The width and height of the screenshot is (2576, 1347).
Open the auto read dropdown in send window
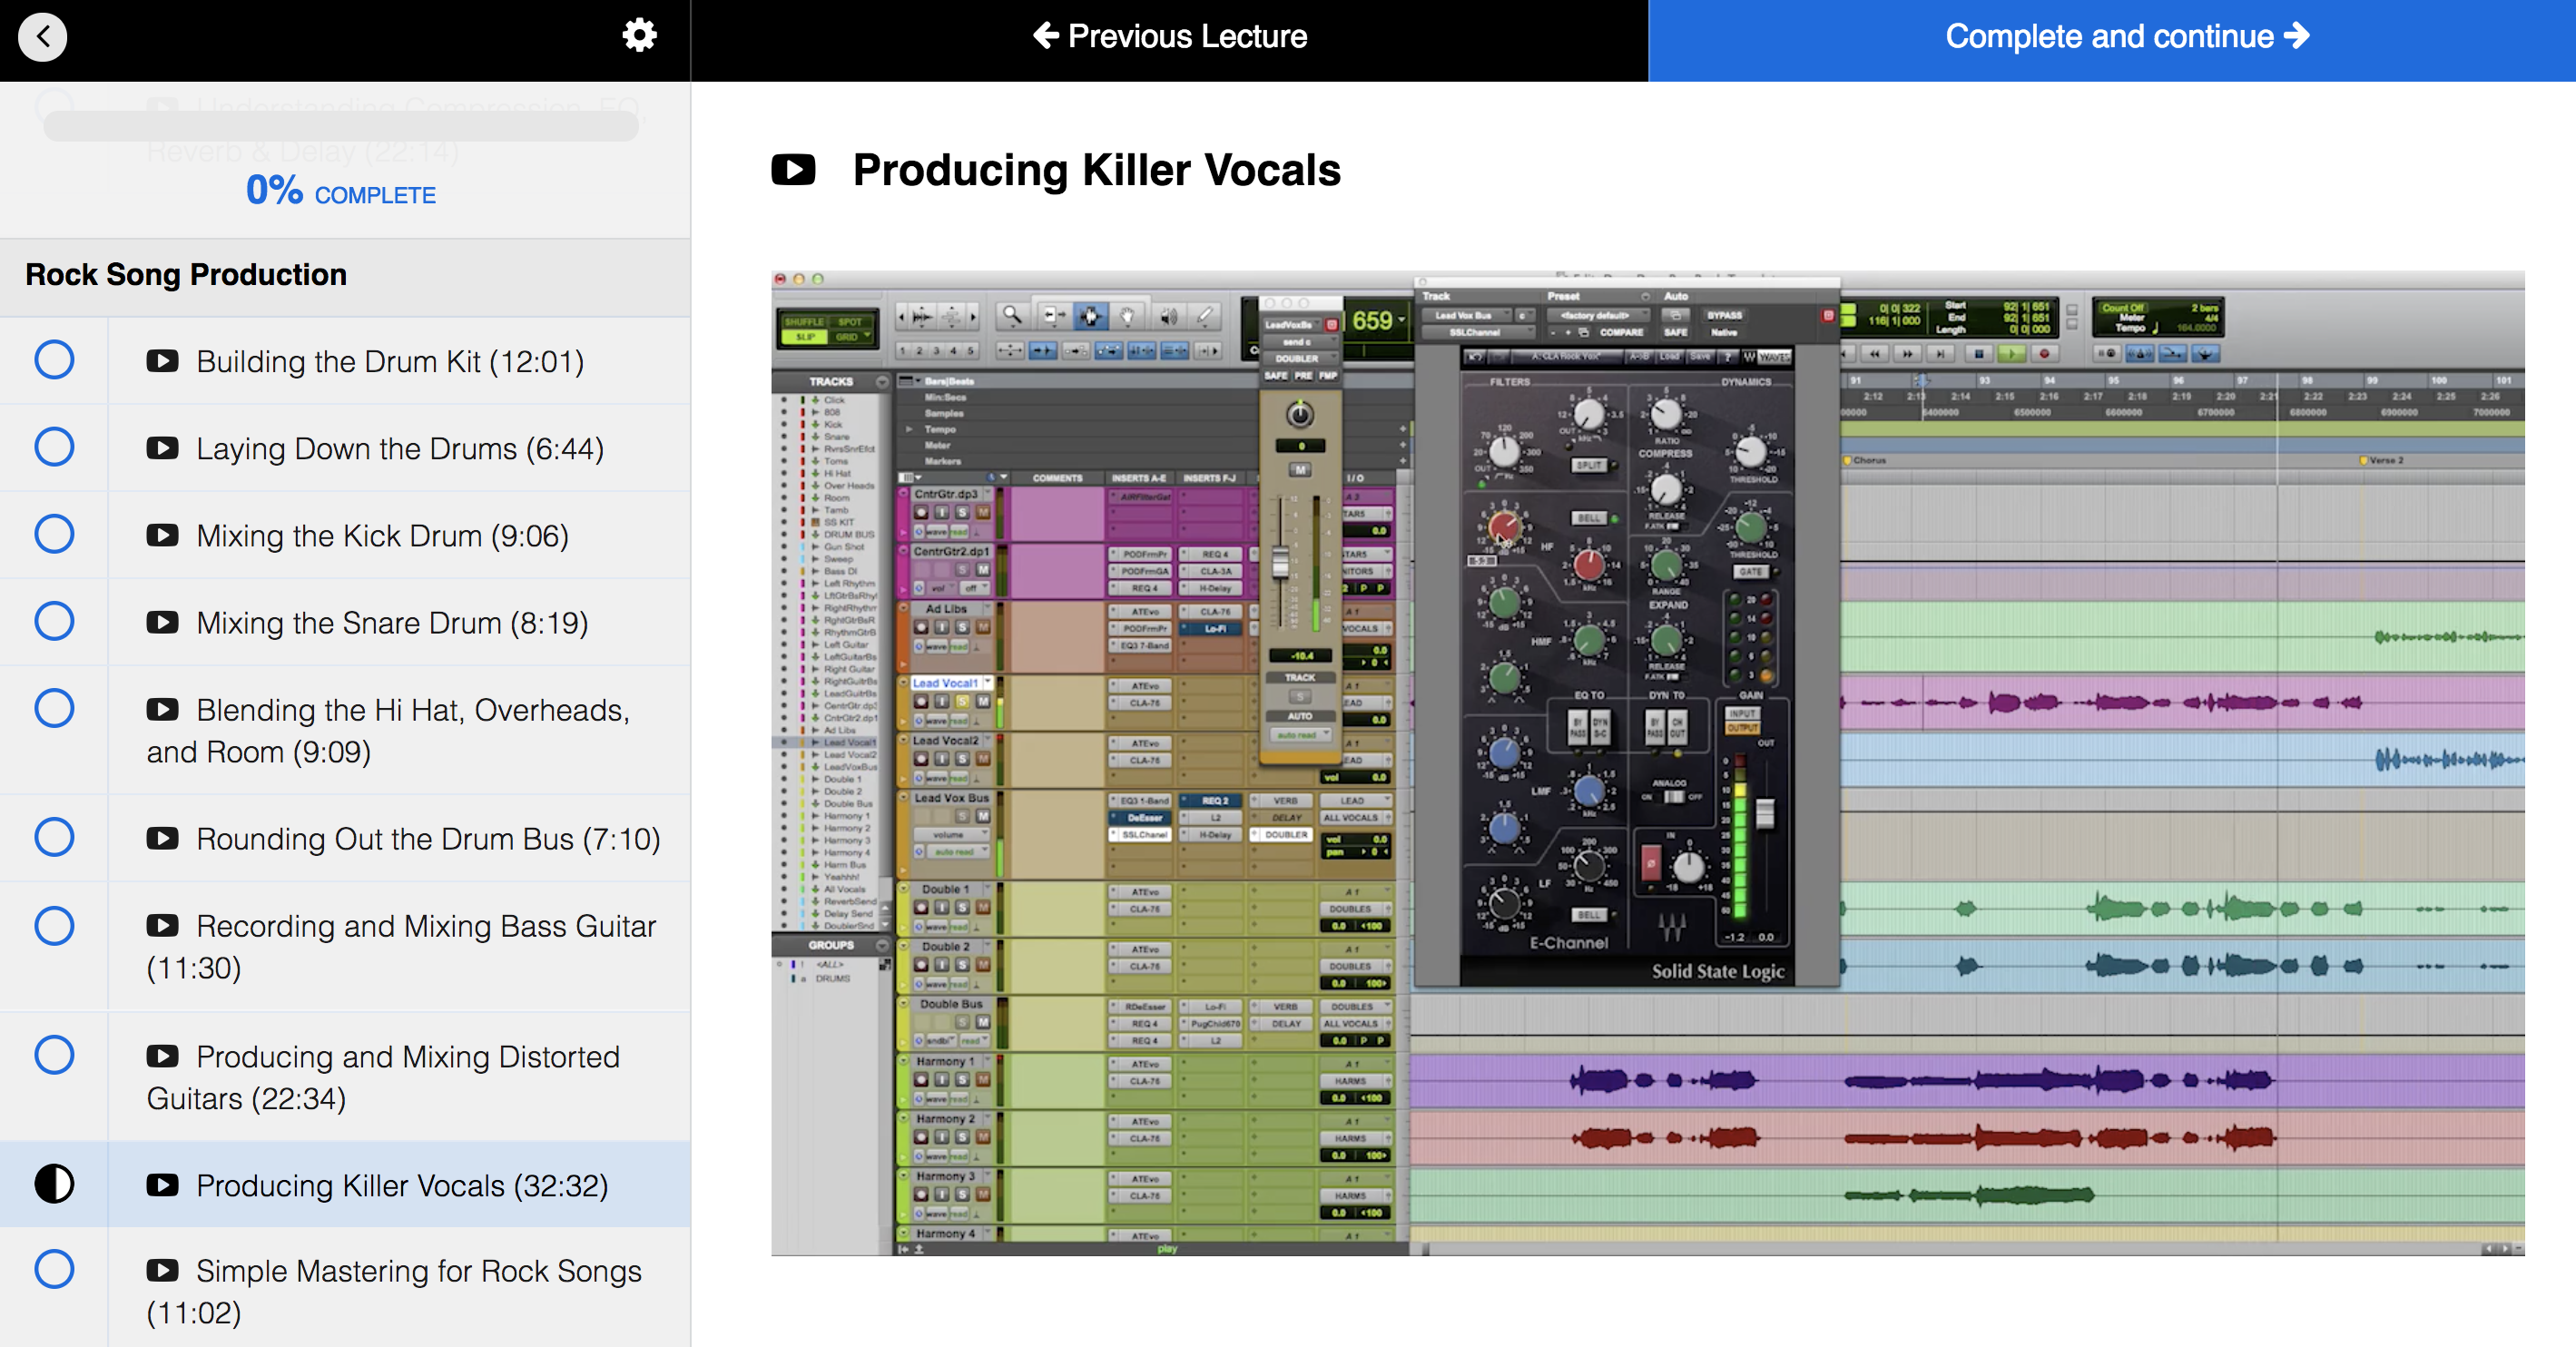[x=1299, y=735]
